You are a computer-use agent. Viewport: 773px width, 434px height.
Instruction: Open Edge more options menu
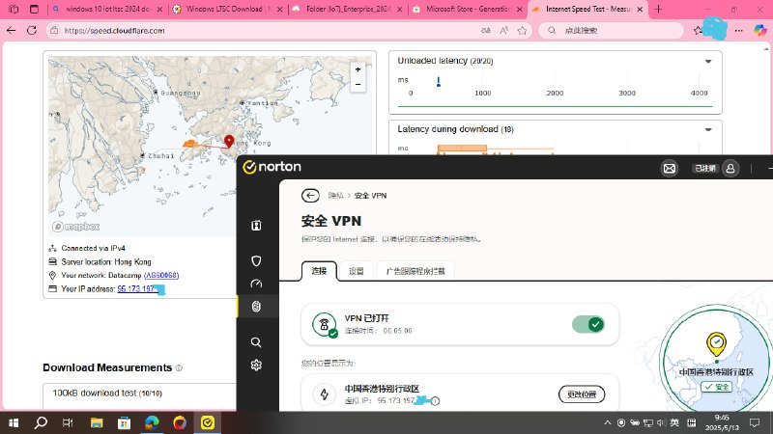coord(738,31)
